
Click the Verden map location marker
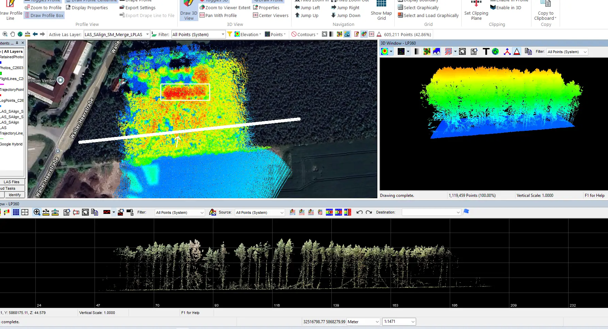pyautogui.click(x=60, y=80)
